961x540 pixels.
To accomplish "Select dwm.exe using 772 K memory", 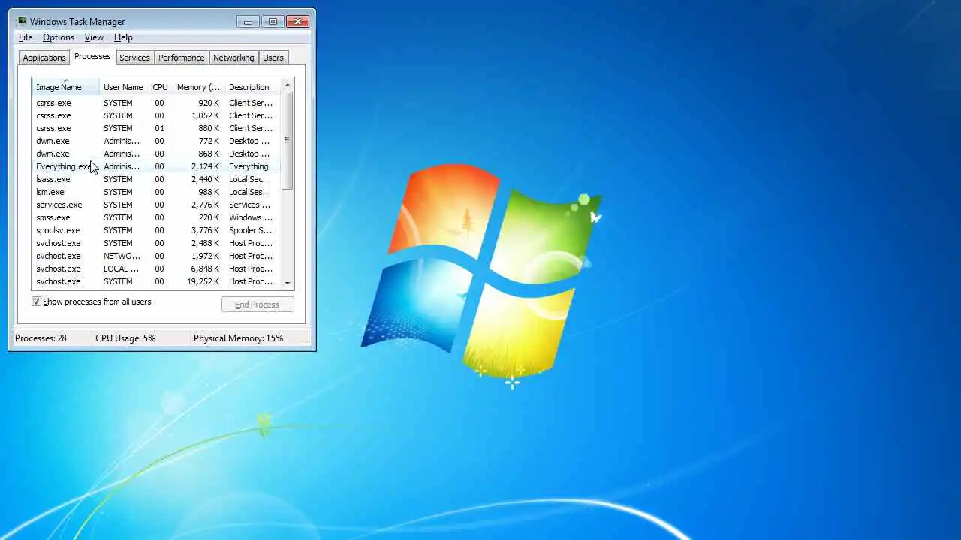I will click(155, 141).
